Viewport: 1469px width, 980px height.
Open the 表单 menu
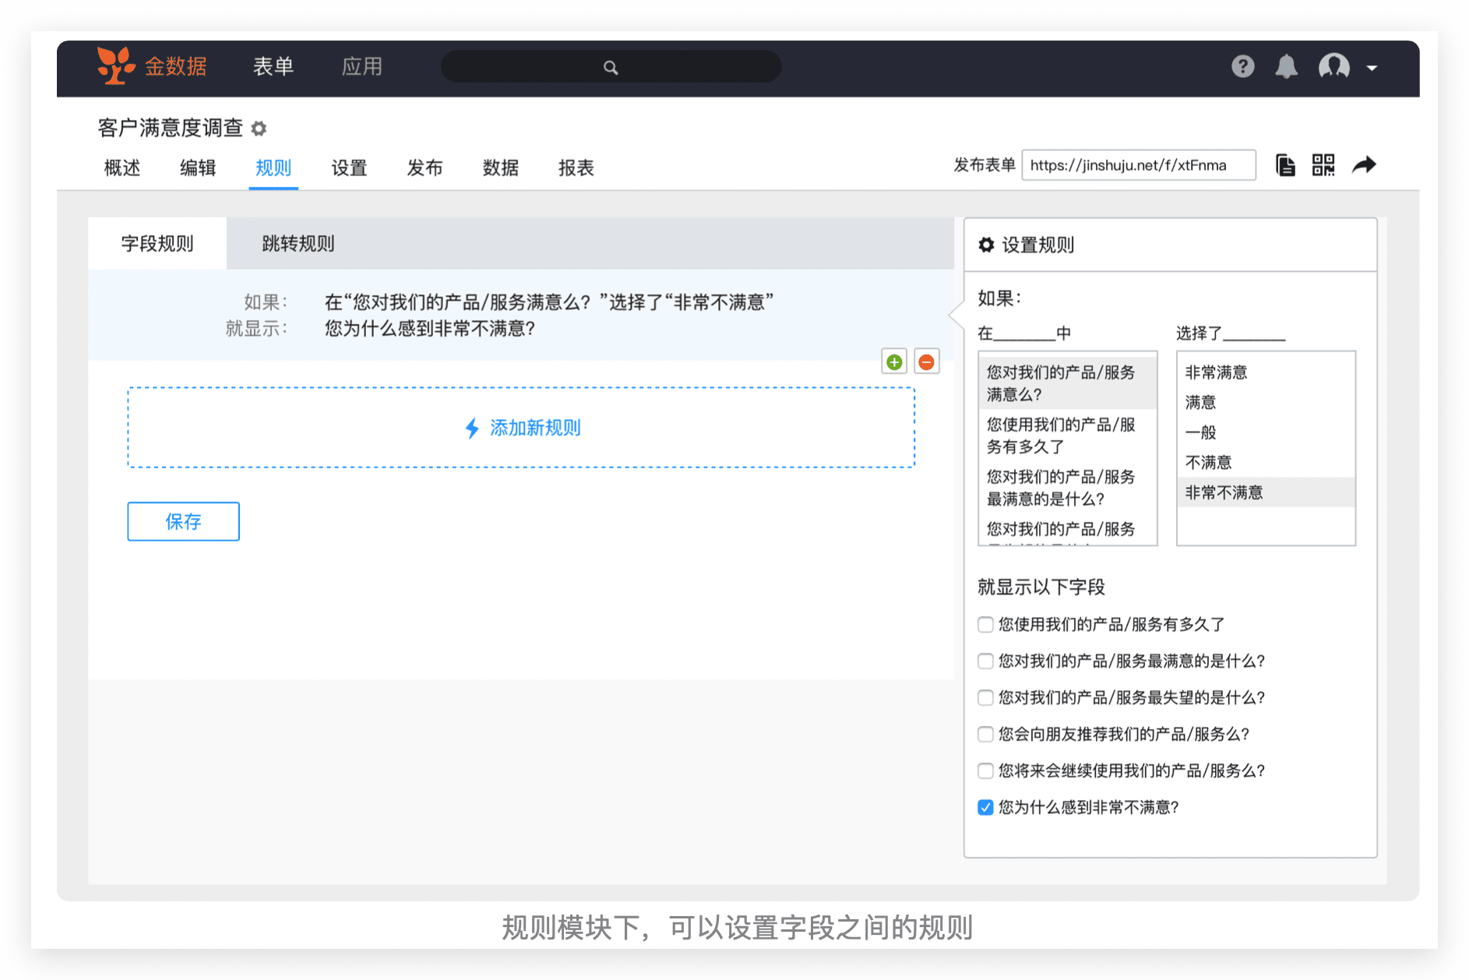click(x=273, y=67)
